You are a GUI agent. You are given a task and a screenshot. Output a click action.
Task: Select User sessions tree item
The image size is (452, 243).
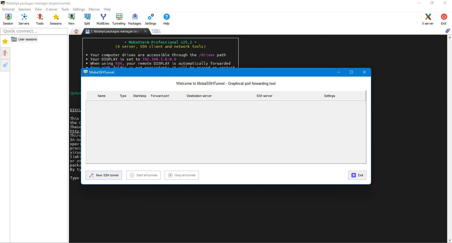tap(24, 39)
